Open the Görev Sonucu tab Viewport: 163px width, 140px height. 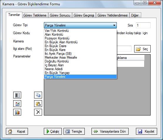[60, 15]
